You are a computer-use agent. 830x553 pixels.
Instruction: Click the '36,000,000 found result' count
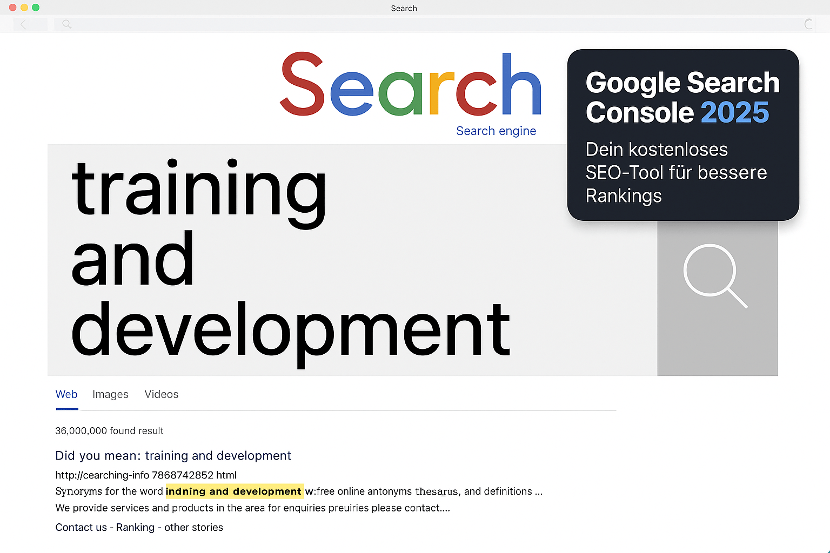109,430
